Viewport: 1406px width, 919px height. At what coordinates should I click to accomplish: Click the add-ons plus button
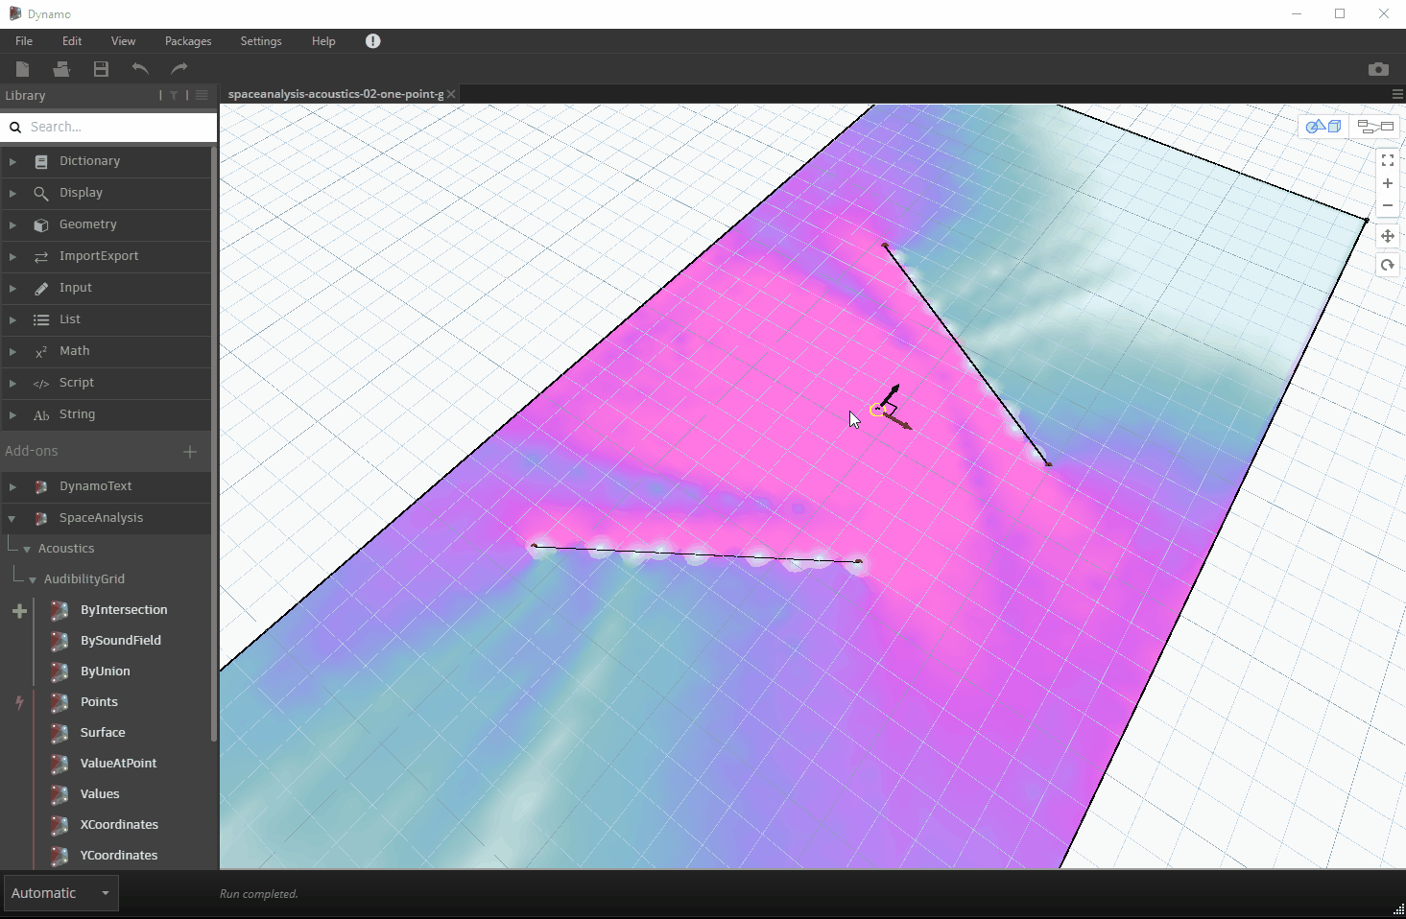coord(190,452)
